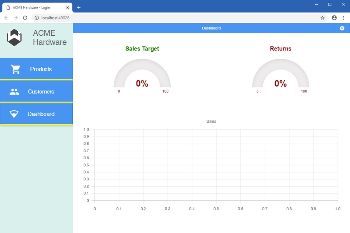Image resolution: width=350 pixels, height=233 pixels.
Task: Click the Sales Target gauge
Action: (142, 76)
